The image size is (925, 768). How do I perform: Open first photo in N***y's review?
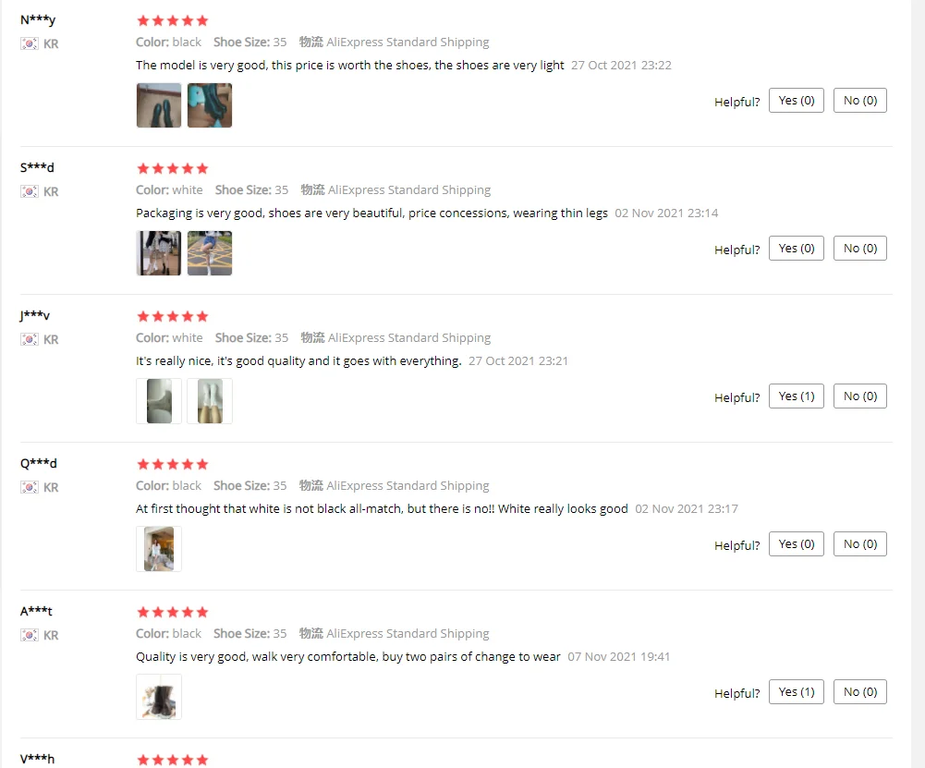coord(159,105)
